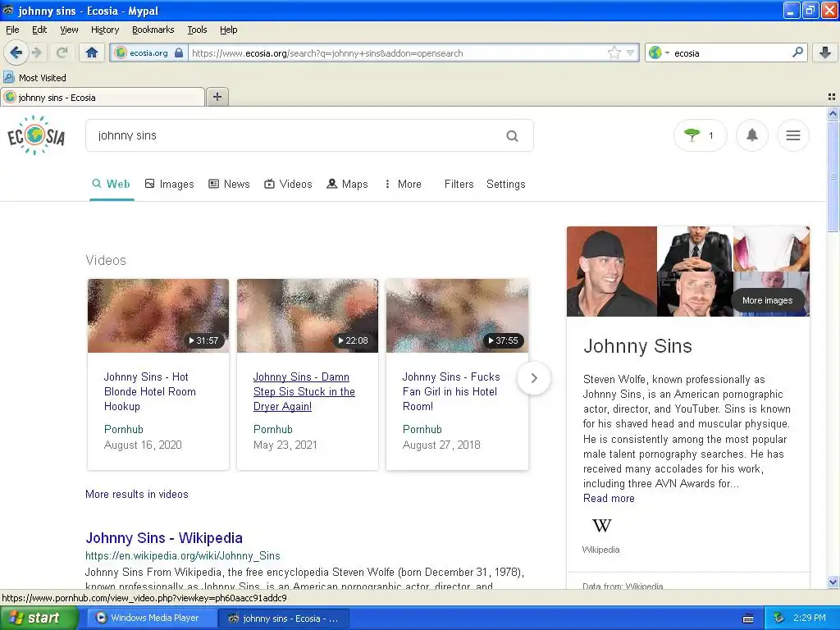Screen dimensions: 840x630
Task: Select the 'johnny sins - Ecosia' browser tab
Action: tap(103, 98)
